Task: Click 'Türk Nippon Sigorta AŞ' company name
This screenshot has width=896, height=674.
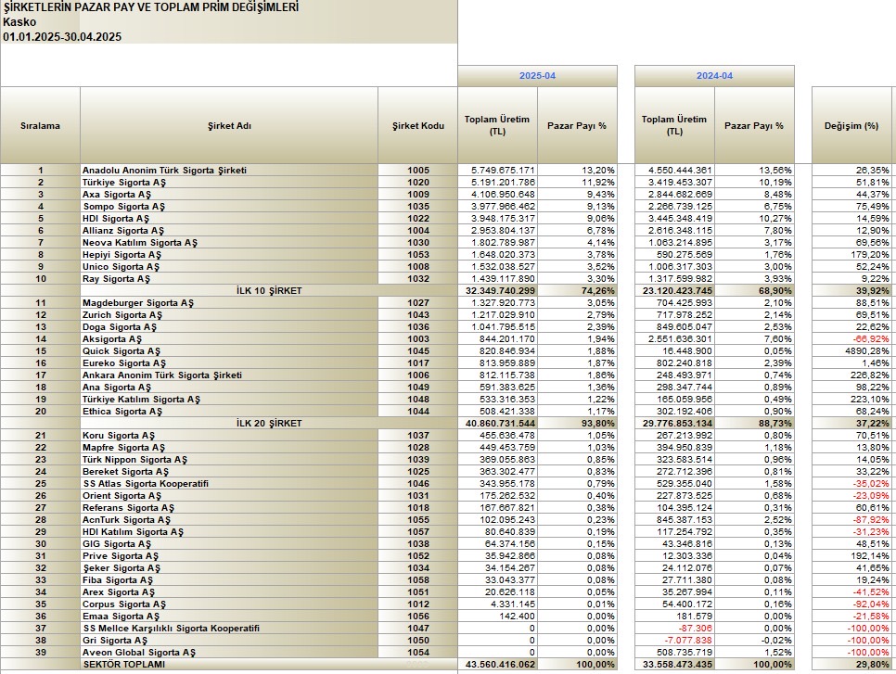Action: [x=134, y=459]
